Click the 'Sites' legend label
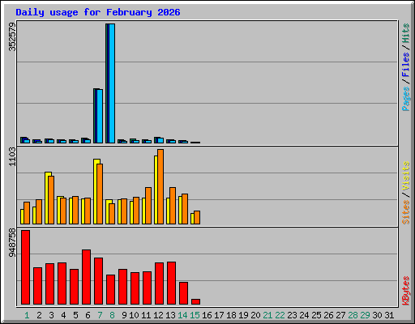 (405, 212)
